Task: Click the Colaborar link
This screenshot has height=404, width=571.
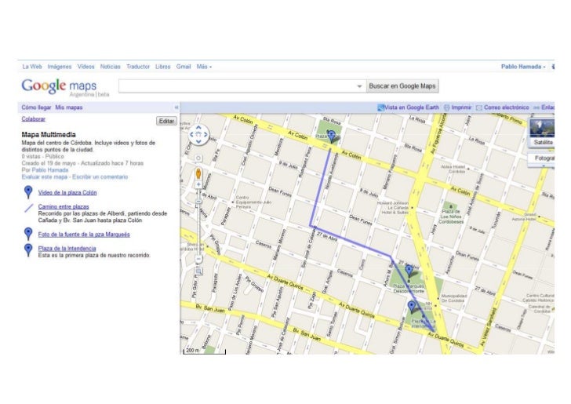Action: coord(34,118)
